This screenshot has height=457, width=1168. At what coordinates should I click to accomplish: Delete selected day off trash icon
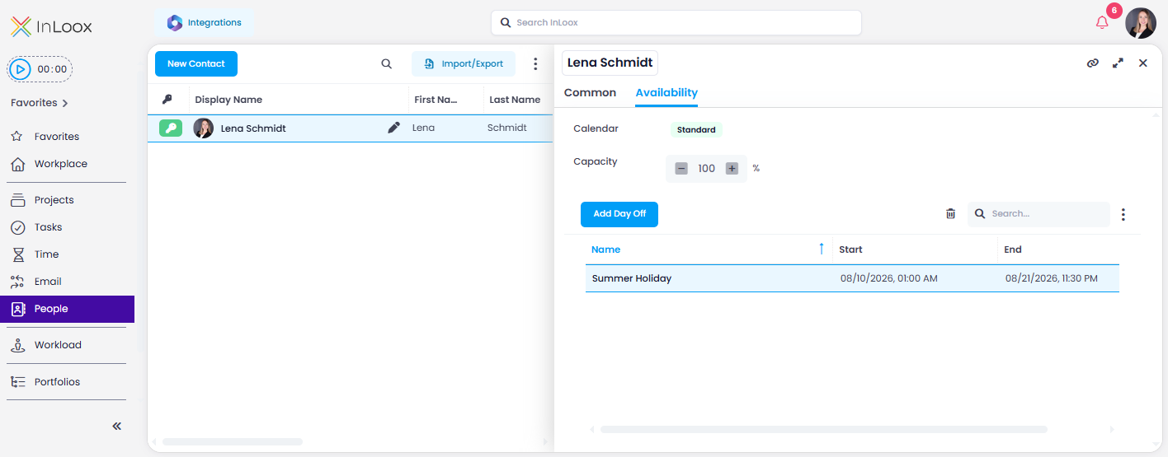tap(950, 214)
